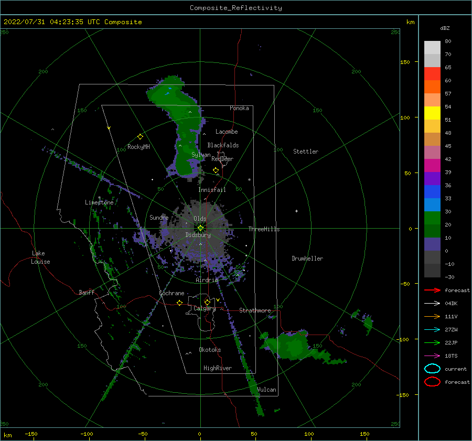This screenshot has height=441, width=472.
Task: Click the red forecast ellipse icon
Action: [x=432, y=382]
